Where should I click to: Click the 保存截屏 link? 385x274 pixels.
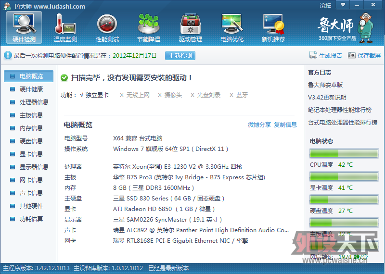[369, 55]
